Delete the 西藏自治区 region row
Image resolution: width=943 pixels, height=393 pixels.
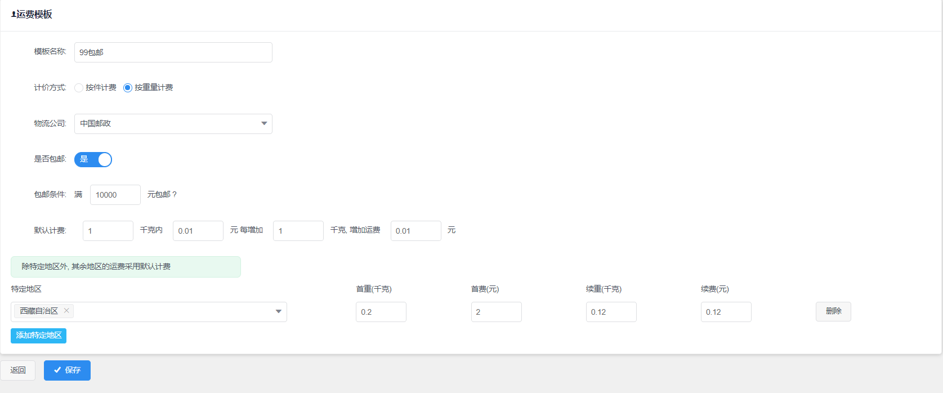[833, 311]
